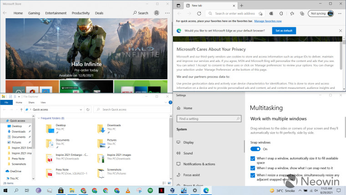Select Downloads in the File Explorer sidebar

click(19, 132)
